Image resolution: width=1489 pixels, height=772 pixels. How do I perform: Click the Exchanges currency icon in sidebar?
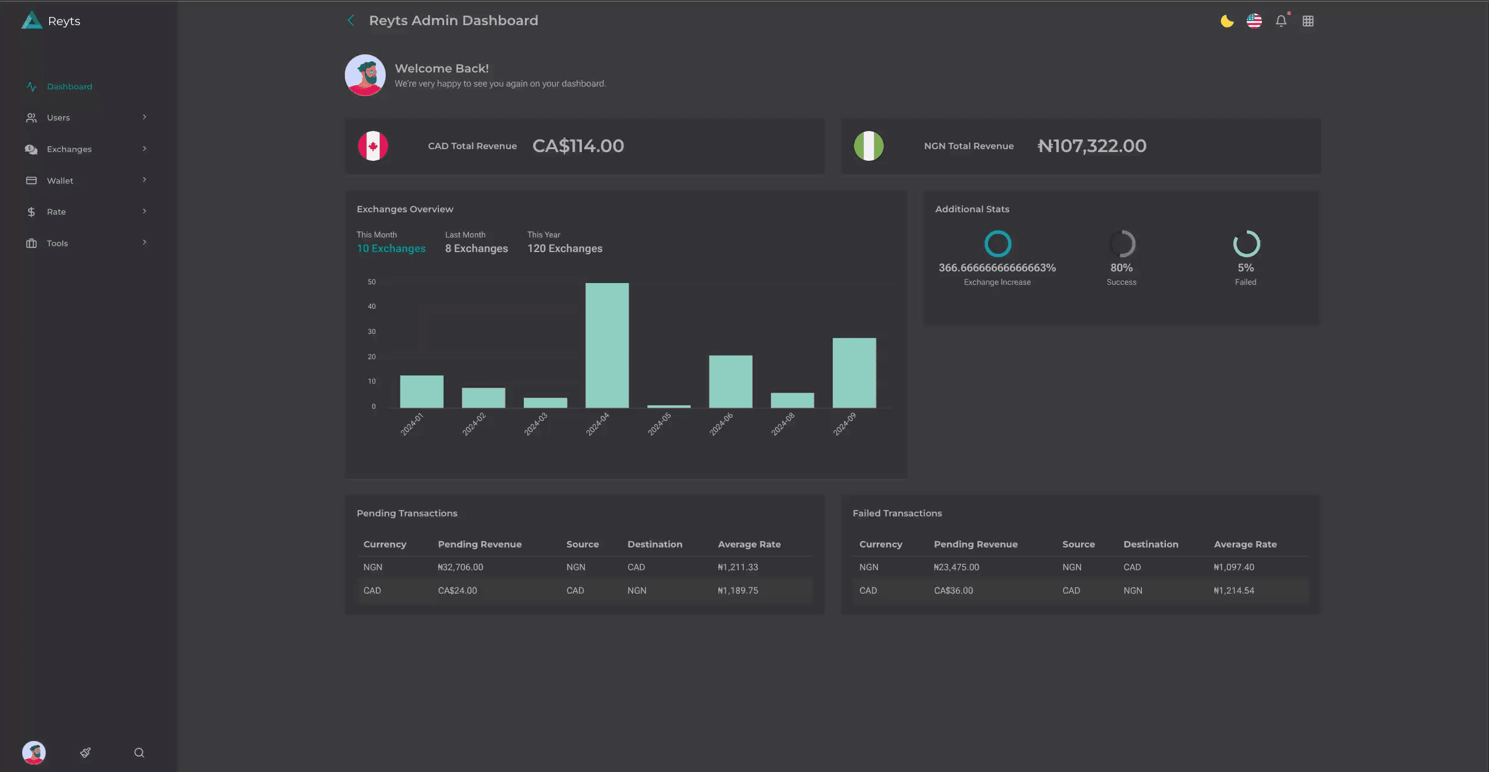click(32, 149)
